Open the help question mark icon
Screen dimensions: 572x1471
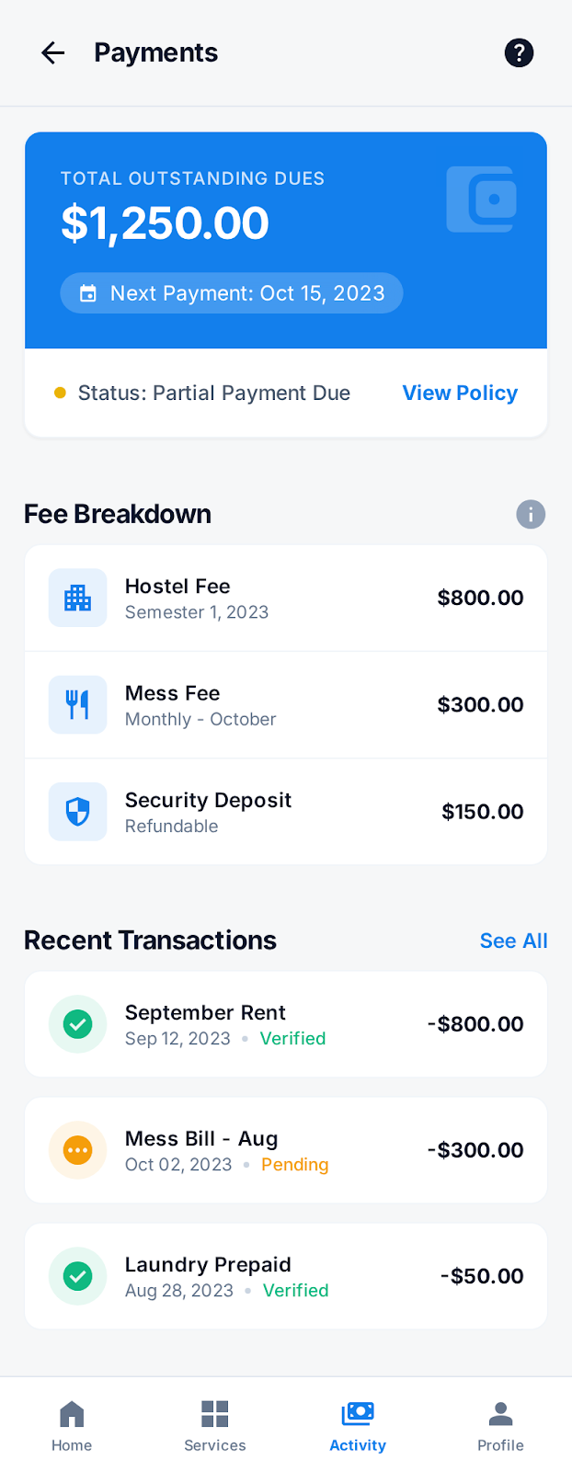click(519, 53)
